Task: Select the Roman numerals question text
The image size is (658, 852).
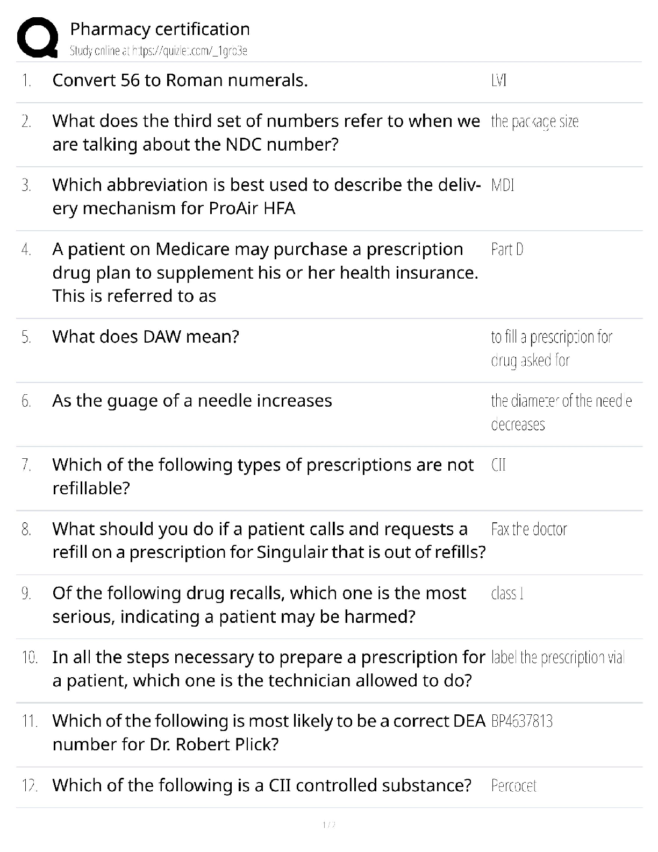Action: 180,80
